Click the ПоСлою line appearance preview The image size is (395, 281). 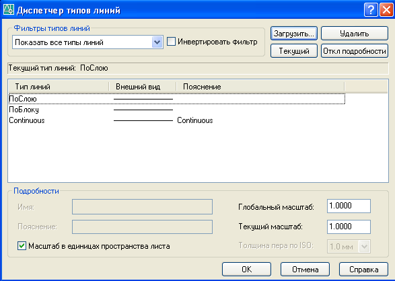tap(143, 99)
